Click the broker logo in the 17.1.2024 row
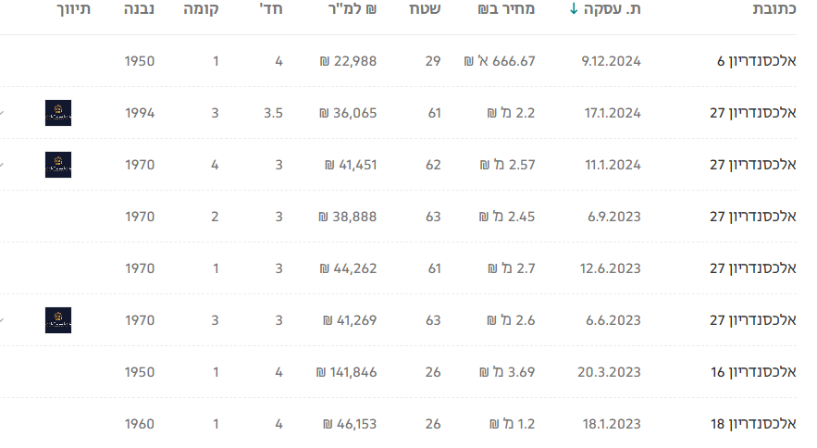This screenshot has height=448, width=817. pos(58,113)
